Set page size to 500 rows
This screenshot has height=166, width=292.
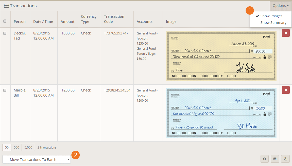16,147
